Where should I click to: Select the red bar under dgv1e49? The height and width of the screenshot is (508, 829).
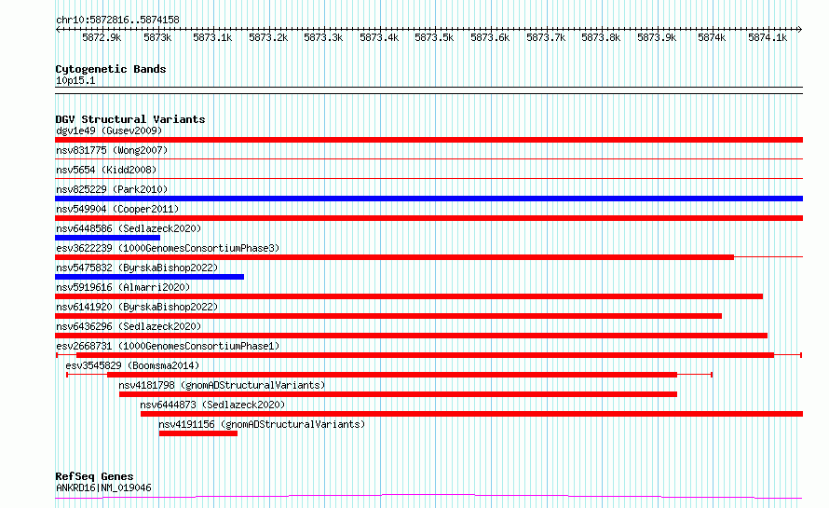pos(428,140)
